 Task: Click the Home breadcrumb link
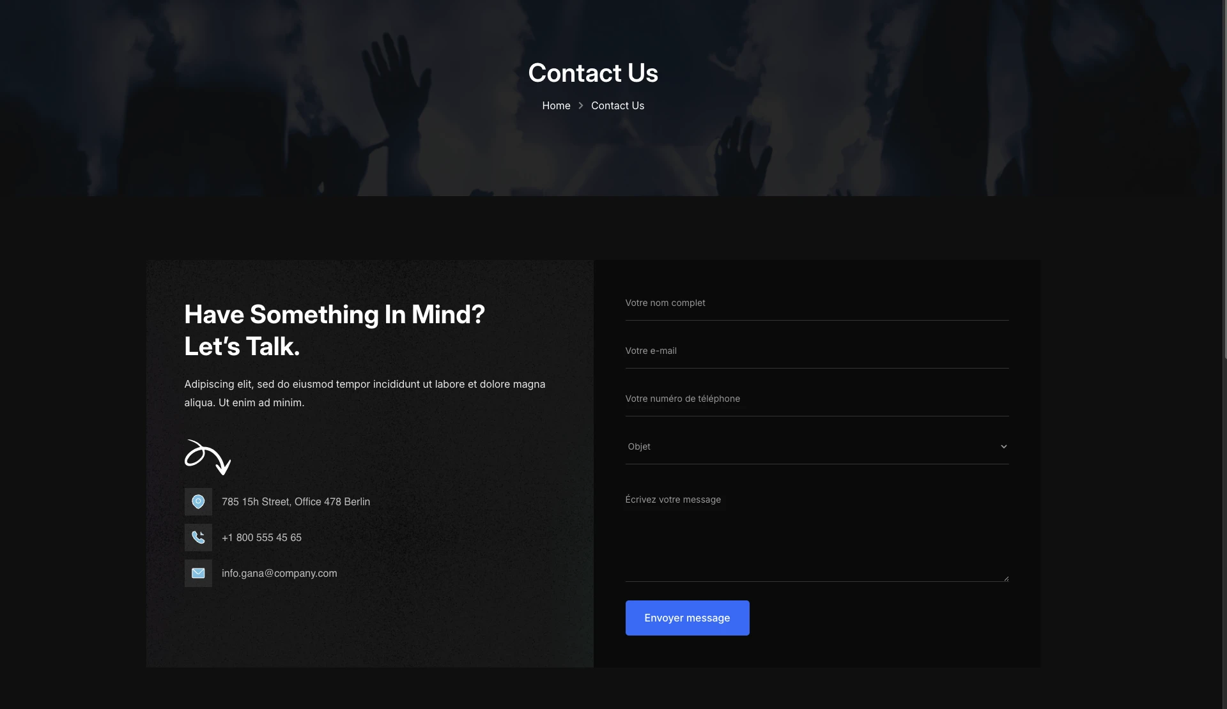556,106
